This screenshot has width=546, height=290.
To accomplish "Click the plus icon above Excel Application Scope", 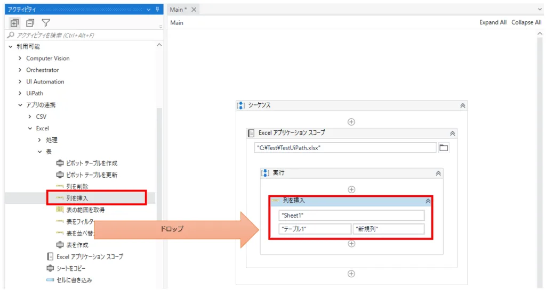I will pyautogui.click(x=351, y=121).
